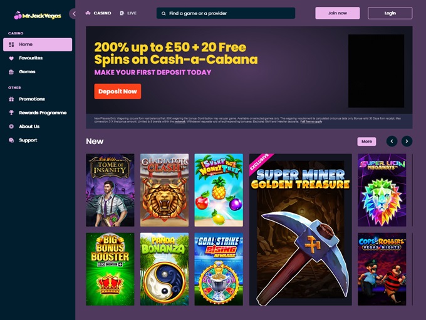Show the previous New games with the left arrow
This screenshot has width=426, height=320.
click(x=392, y=142)
